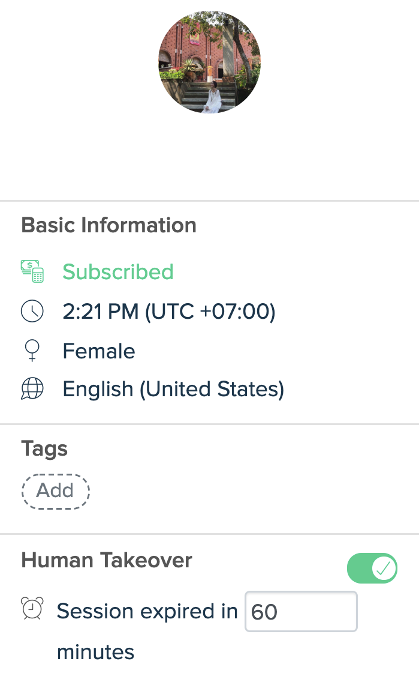Click the alarm clock session icon
This screenshot has width=419, height=682.
[32, 608]
